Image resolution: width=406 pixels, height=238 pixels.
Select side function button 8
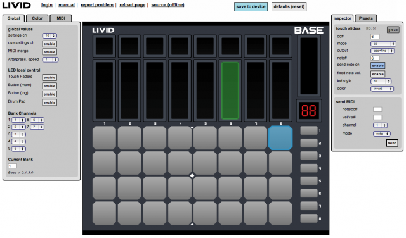pos(309,218)
